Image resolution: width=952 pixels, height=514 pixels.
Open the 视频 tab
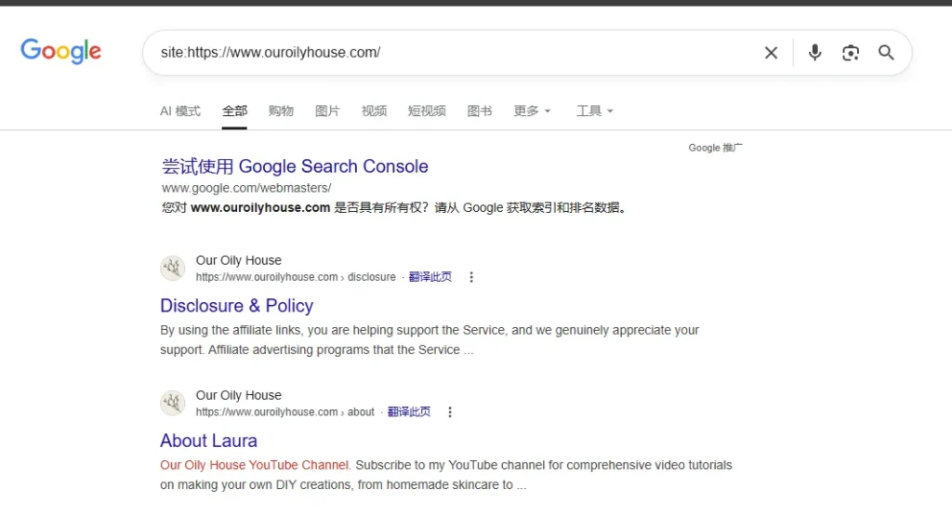pos(374,111)
